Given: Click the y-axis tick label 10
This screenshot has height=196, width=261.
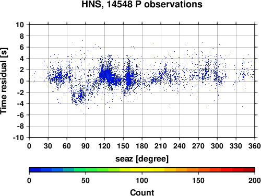Looking at the screenshot, I should pyautogui.click(x=20, y=25).
